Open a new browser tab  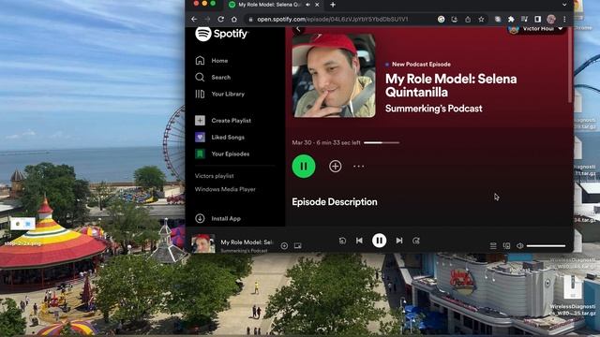[333, 5]
